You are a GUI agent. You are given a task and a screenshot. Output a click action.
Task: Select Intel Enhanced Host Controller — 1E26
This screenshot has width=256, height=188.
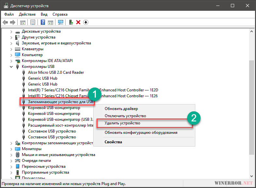[93, 96]
